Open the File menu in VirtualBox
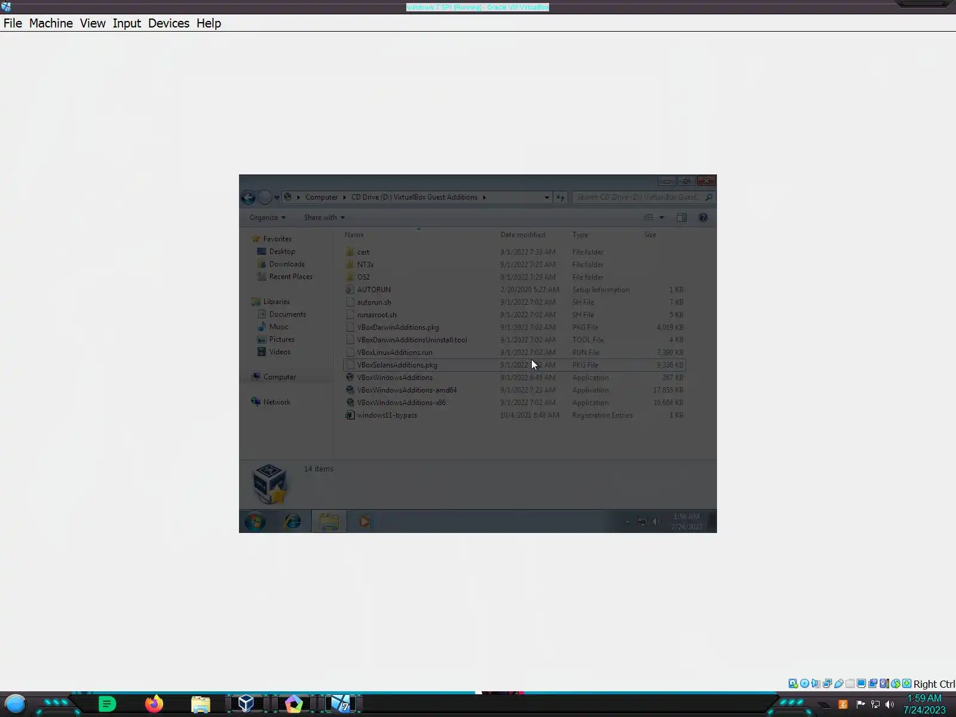956x717 pixels. coord(13,23)
